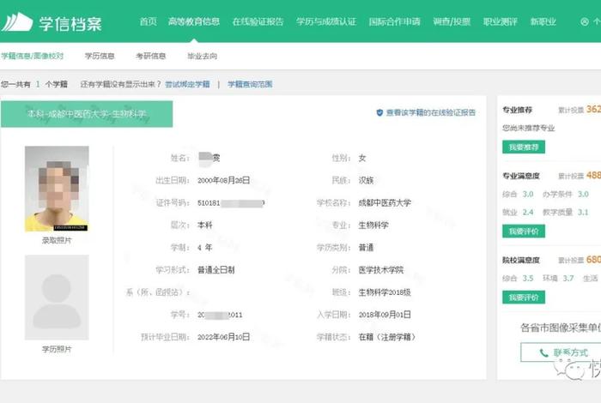Click the 学历类别 value 普通
Image resolution: width=601 pixels, height=403 pixels.
coord(366,247)
